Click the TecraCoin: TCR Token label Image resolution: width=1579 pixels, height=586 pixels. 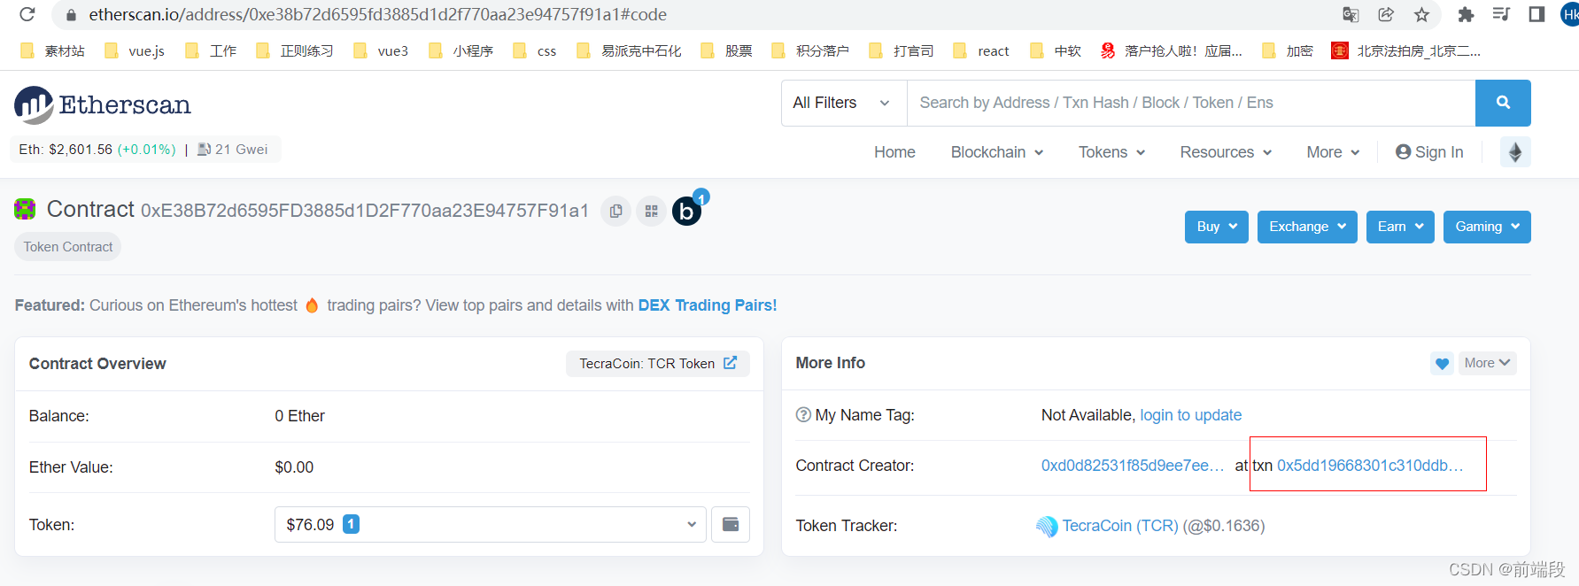[x=646, y=364]
